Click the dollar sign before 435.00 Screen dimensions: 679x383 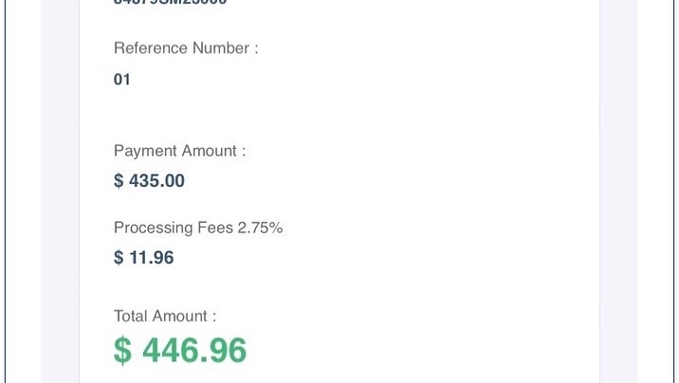[119, 181]
